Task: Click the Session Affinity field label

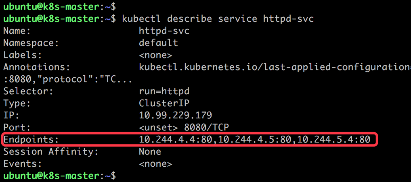Action: click(x=51, y=152)
